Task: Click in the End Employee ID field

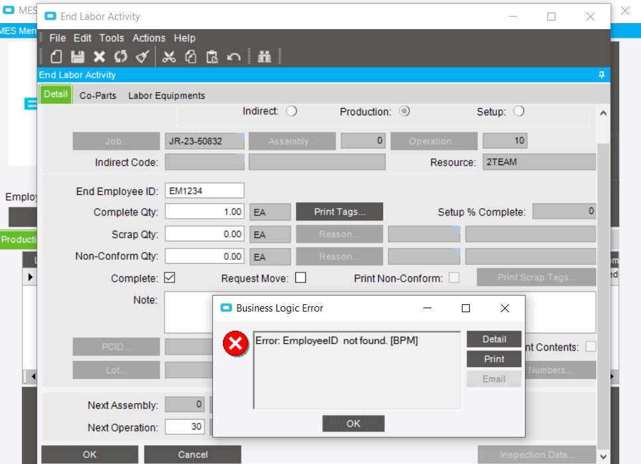Action: (204, 190)
